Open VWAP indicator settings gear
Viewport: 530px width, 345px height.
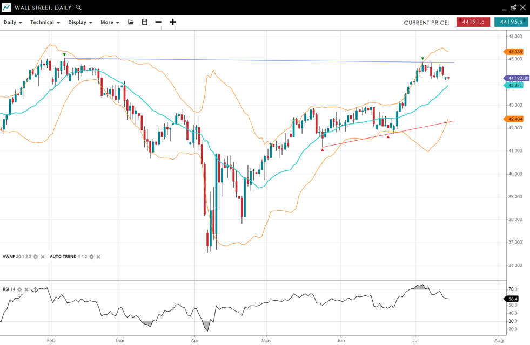click(x=36, y=257)
